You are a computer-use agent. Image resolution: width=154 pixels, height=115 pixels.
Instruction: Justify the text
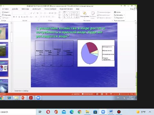[49, 17]
